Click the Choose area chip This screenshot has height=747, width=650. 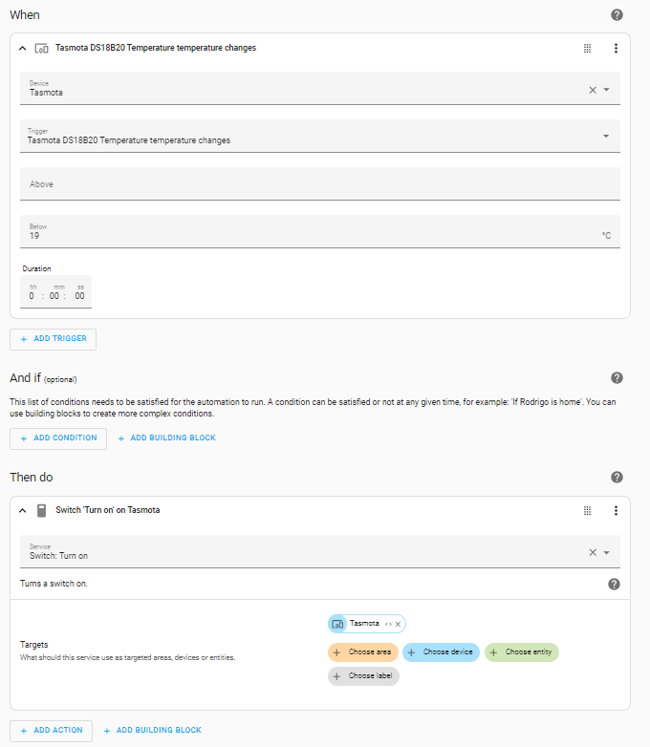(x=362, y=652)
